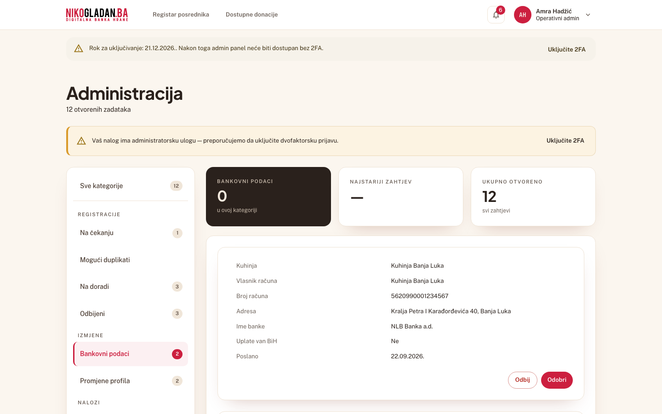Click the address Kralja Petra I Karađorđevića 40
Viewport: 662px width, 414px height.
pyautogui.click(x=451, y=311)
